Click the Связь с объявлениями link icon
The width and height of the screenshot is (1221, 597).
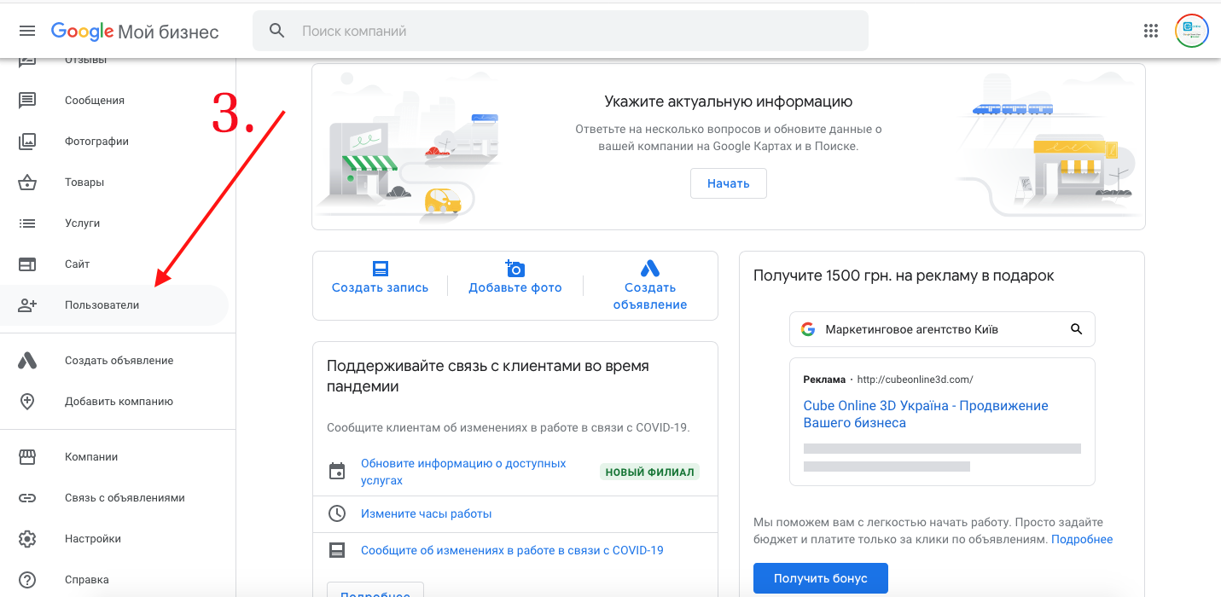(x=27, y=498)
